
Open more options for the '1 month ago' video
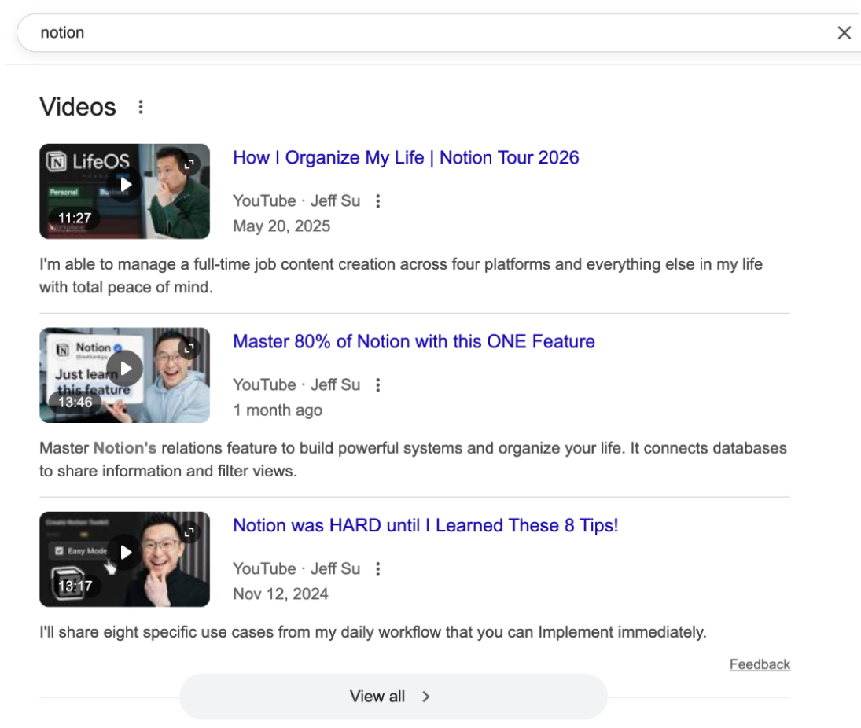tap(378, 385)
